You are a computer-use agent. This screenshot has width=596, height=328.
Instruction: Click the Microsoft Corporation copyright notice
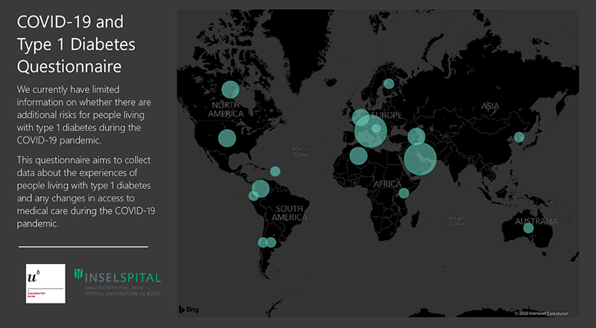[542, 313]
